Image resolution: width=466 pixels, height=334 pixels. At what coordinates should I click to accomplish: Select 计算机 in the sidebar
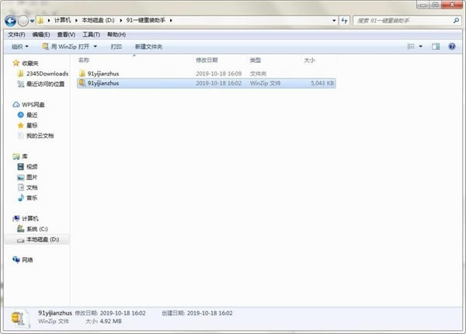point(30,219)
